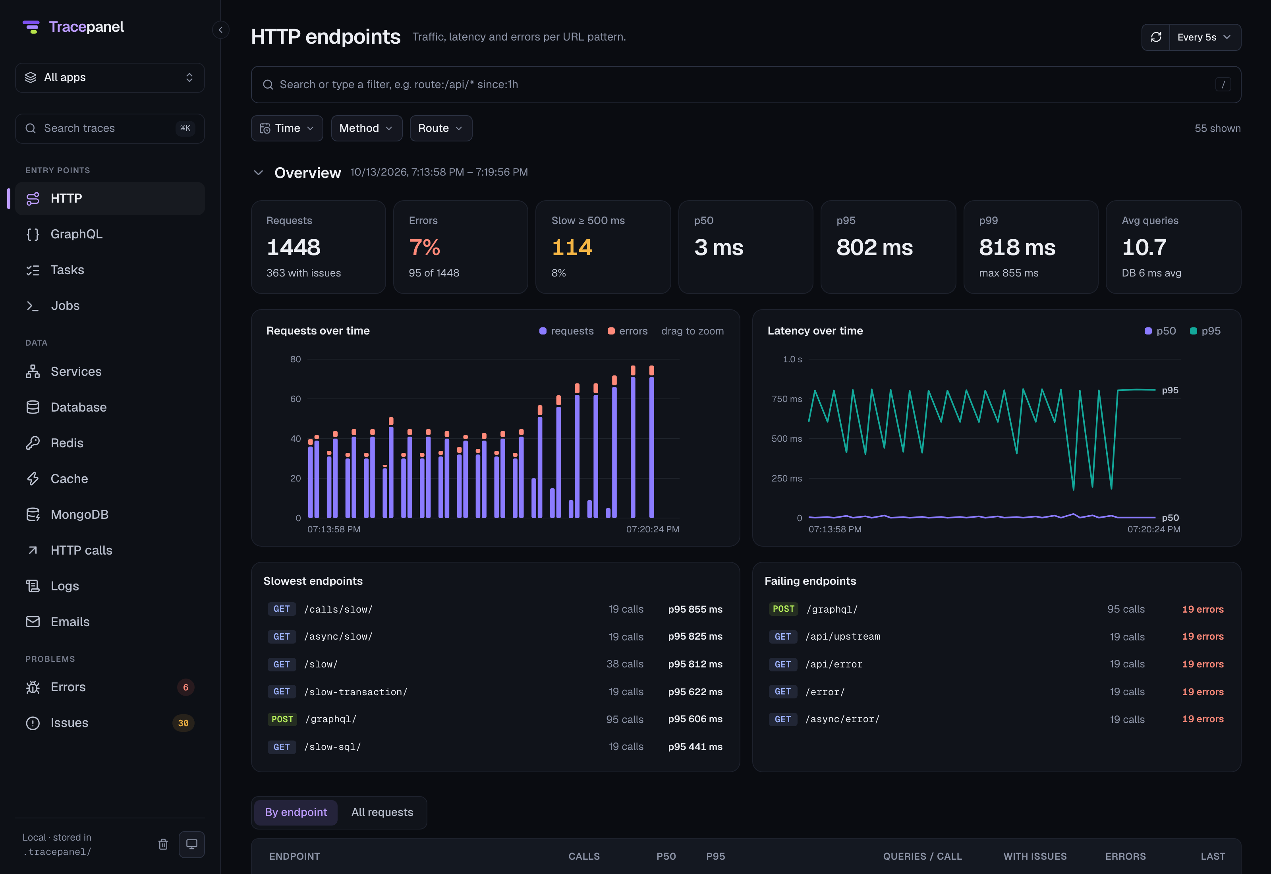Collapse the Overview section

(x=258, y=172)
